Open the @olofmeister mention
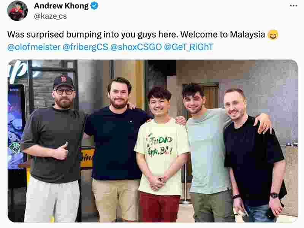Image resolution: width=304 pixels, height=228 pixels. tap(34, 47)
